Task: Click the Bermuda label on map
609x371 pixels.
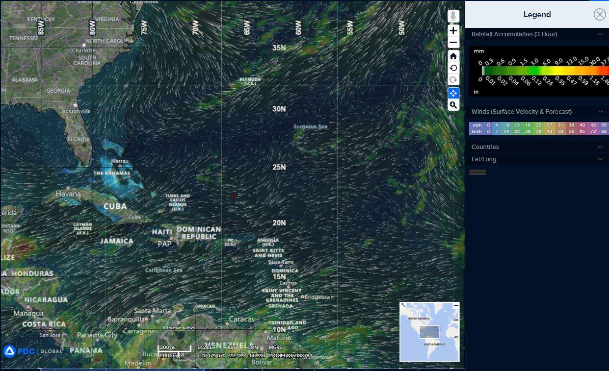Action: tap(250, 80)
